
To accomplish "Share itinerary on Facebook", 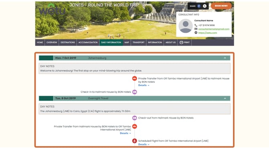I will coord(199,6).
